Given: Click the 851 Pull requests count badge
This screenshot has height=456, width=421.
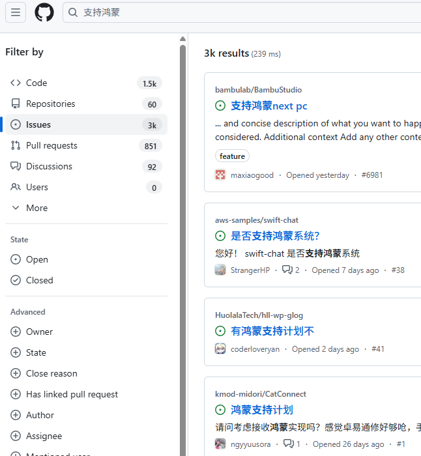Looking at the screenshot, I should (x=151, y=146).
